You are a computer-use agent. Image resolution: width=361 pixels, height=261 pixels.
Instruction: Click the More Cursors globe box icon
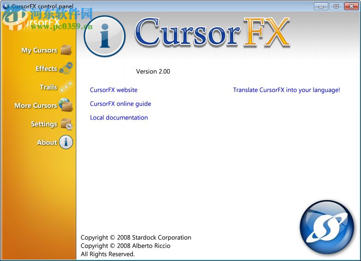point(66,105)
